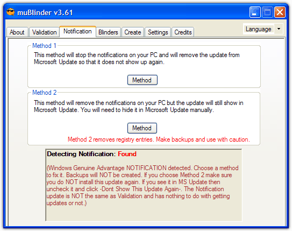This screenshot has height=231, width=292.
Task: Close the muBlinder v3.61 window
Action: point(280,12)
